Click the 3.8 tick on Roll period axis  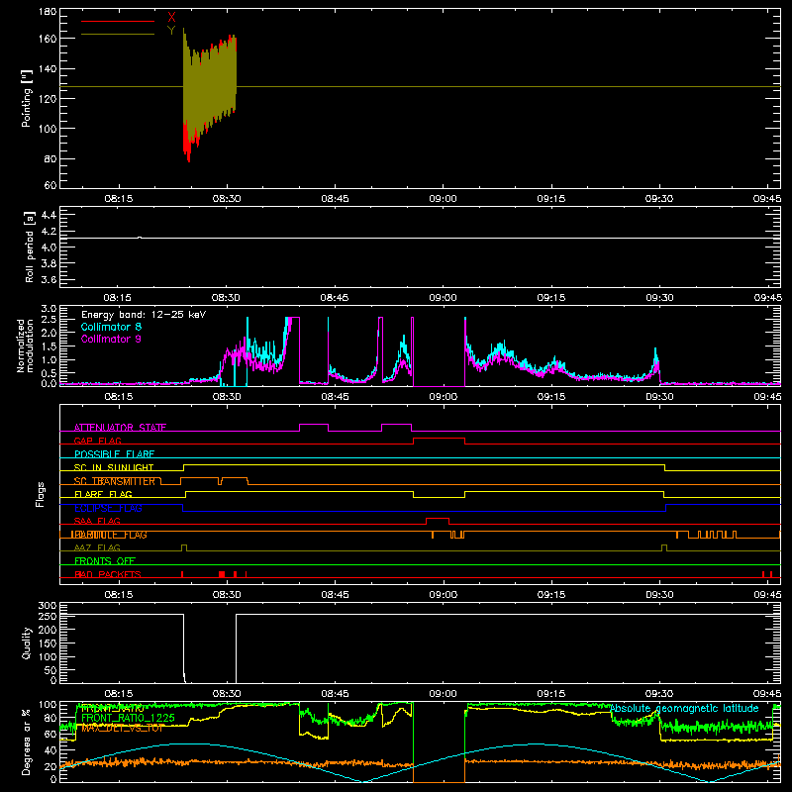coord(49,263)
